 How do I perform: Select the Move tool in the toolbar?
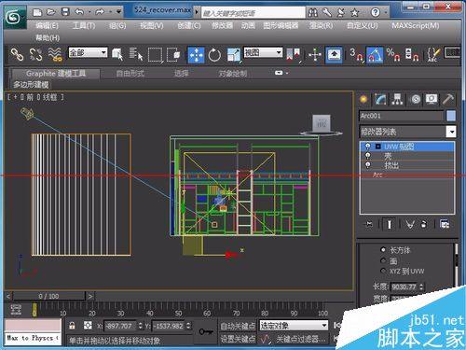[x=196, y=55]
